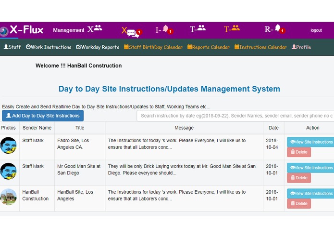Viewport: 334px width, 238px height.
Task: Click 'Welcome !!! HanBall Construction' text
Action: pyautogui.click(x=79, y=66)
